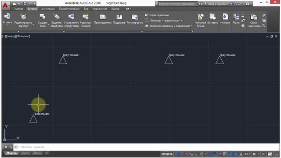Switch to the Аннотации ribbon tab
Screen dimensions: 281x158
click(48, 9)
